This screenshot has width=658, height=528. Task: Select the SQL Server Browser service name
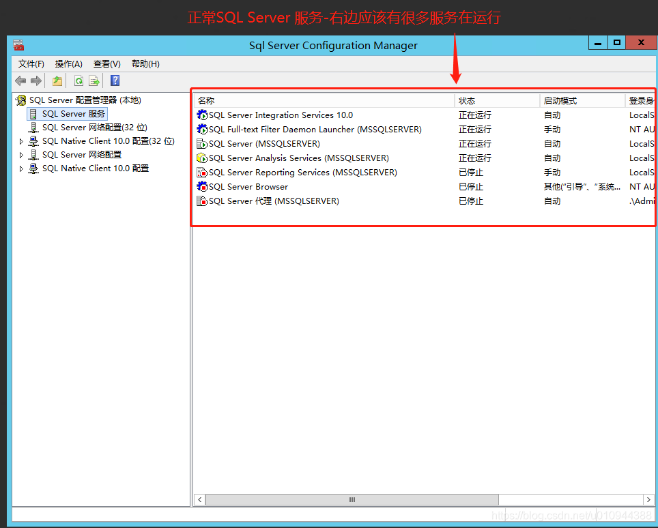[248, 187]
